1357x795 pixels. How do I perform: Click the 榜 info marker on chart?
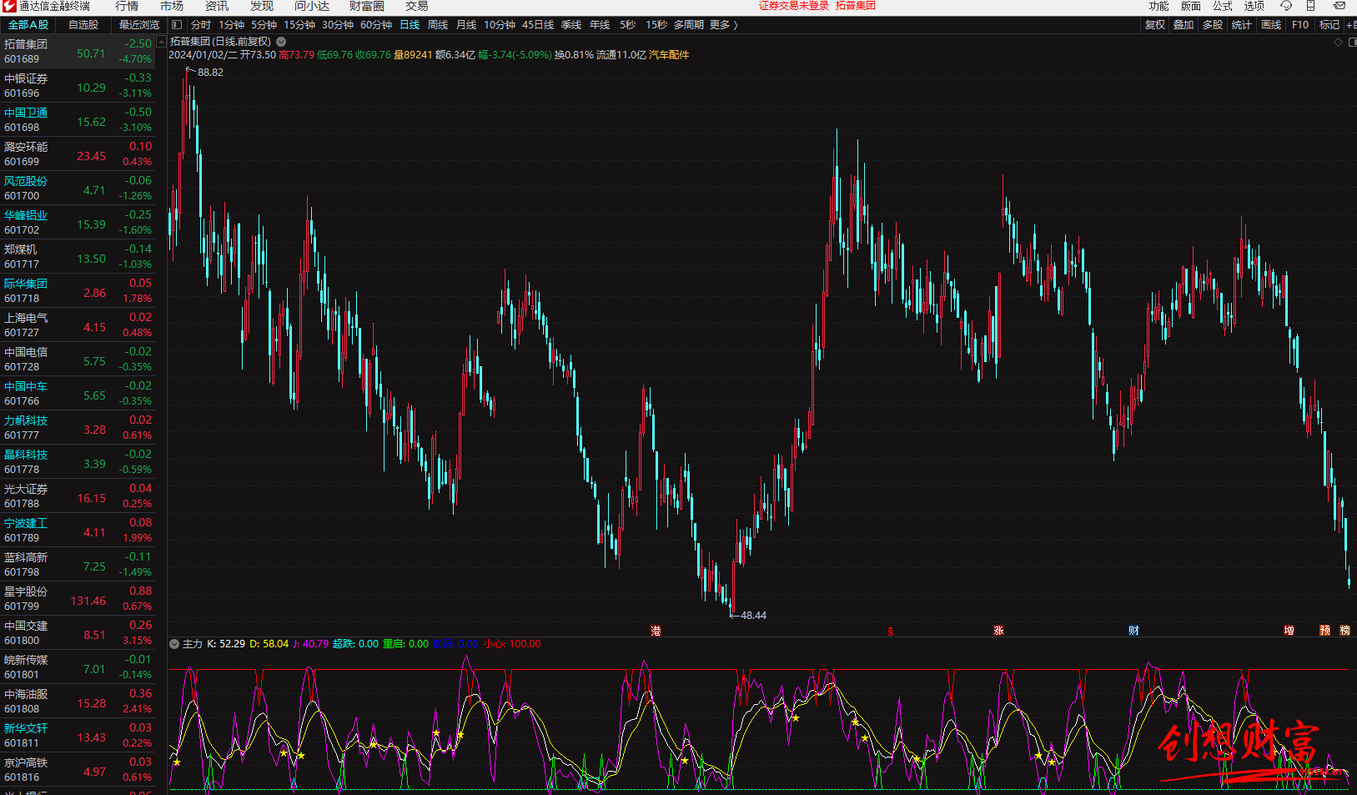coord(1344,631)
